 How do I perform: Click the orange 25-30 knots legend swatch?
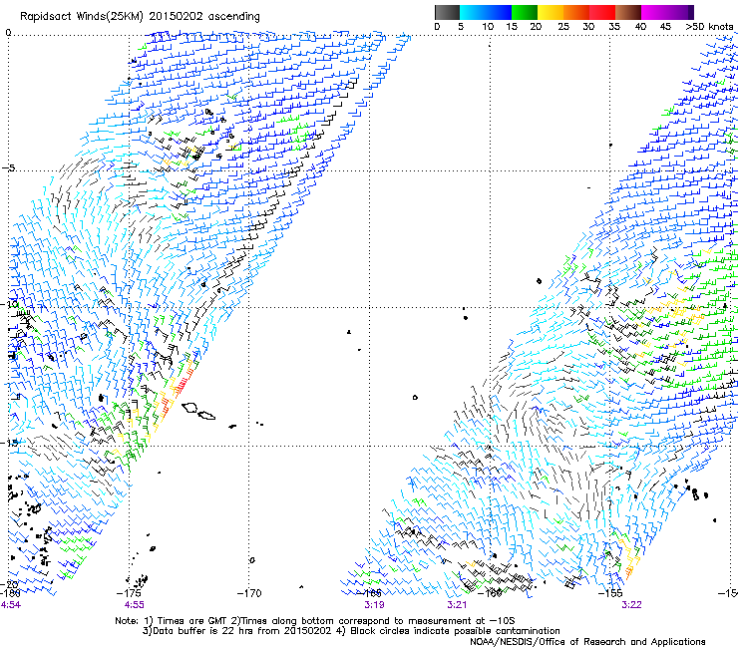pyautogui.click(x=576, y=12)
